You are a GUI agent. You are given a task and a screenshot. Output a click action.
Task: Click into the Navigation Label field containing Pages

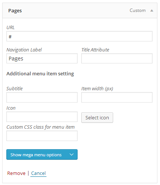pyautogui.click(x=42, y=58)
